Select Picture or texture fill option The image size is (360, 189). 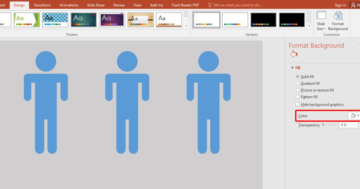pos(298,90)
